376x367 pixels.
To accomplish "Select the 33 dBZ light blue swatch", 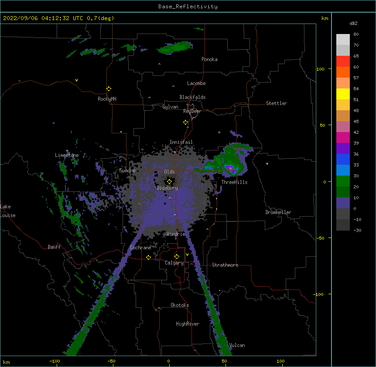I will pyautogui.click(x=343, y=170).
